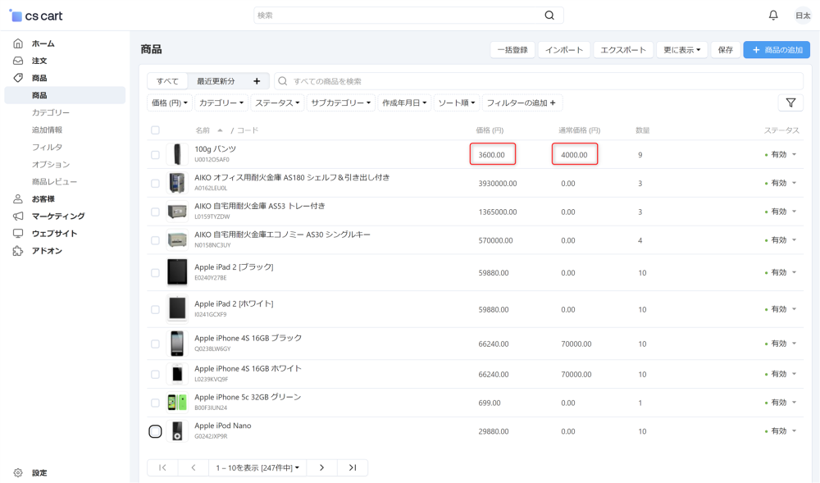Open the user avatar menu 日太
Viewport: 820px width, 483px height.
click(802, 16)
